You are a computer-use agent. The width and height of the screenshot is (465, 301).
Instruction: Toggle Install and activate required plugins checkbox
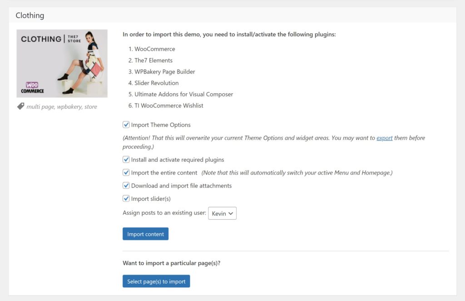click(126, 160)
